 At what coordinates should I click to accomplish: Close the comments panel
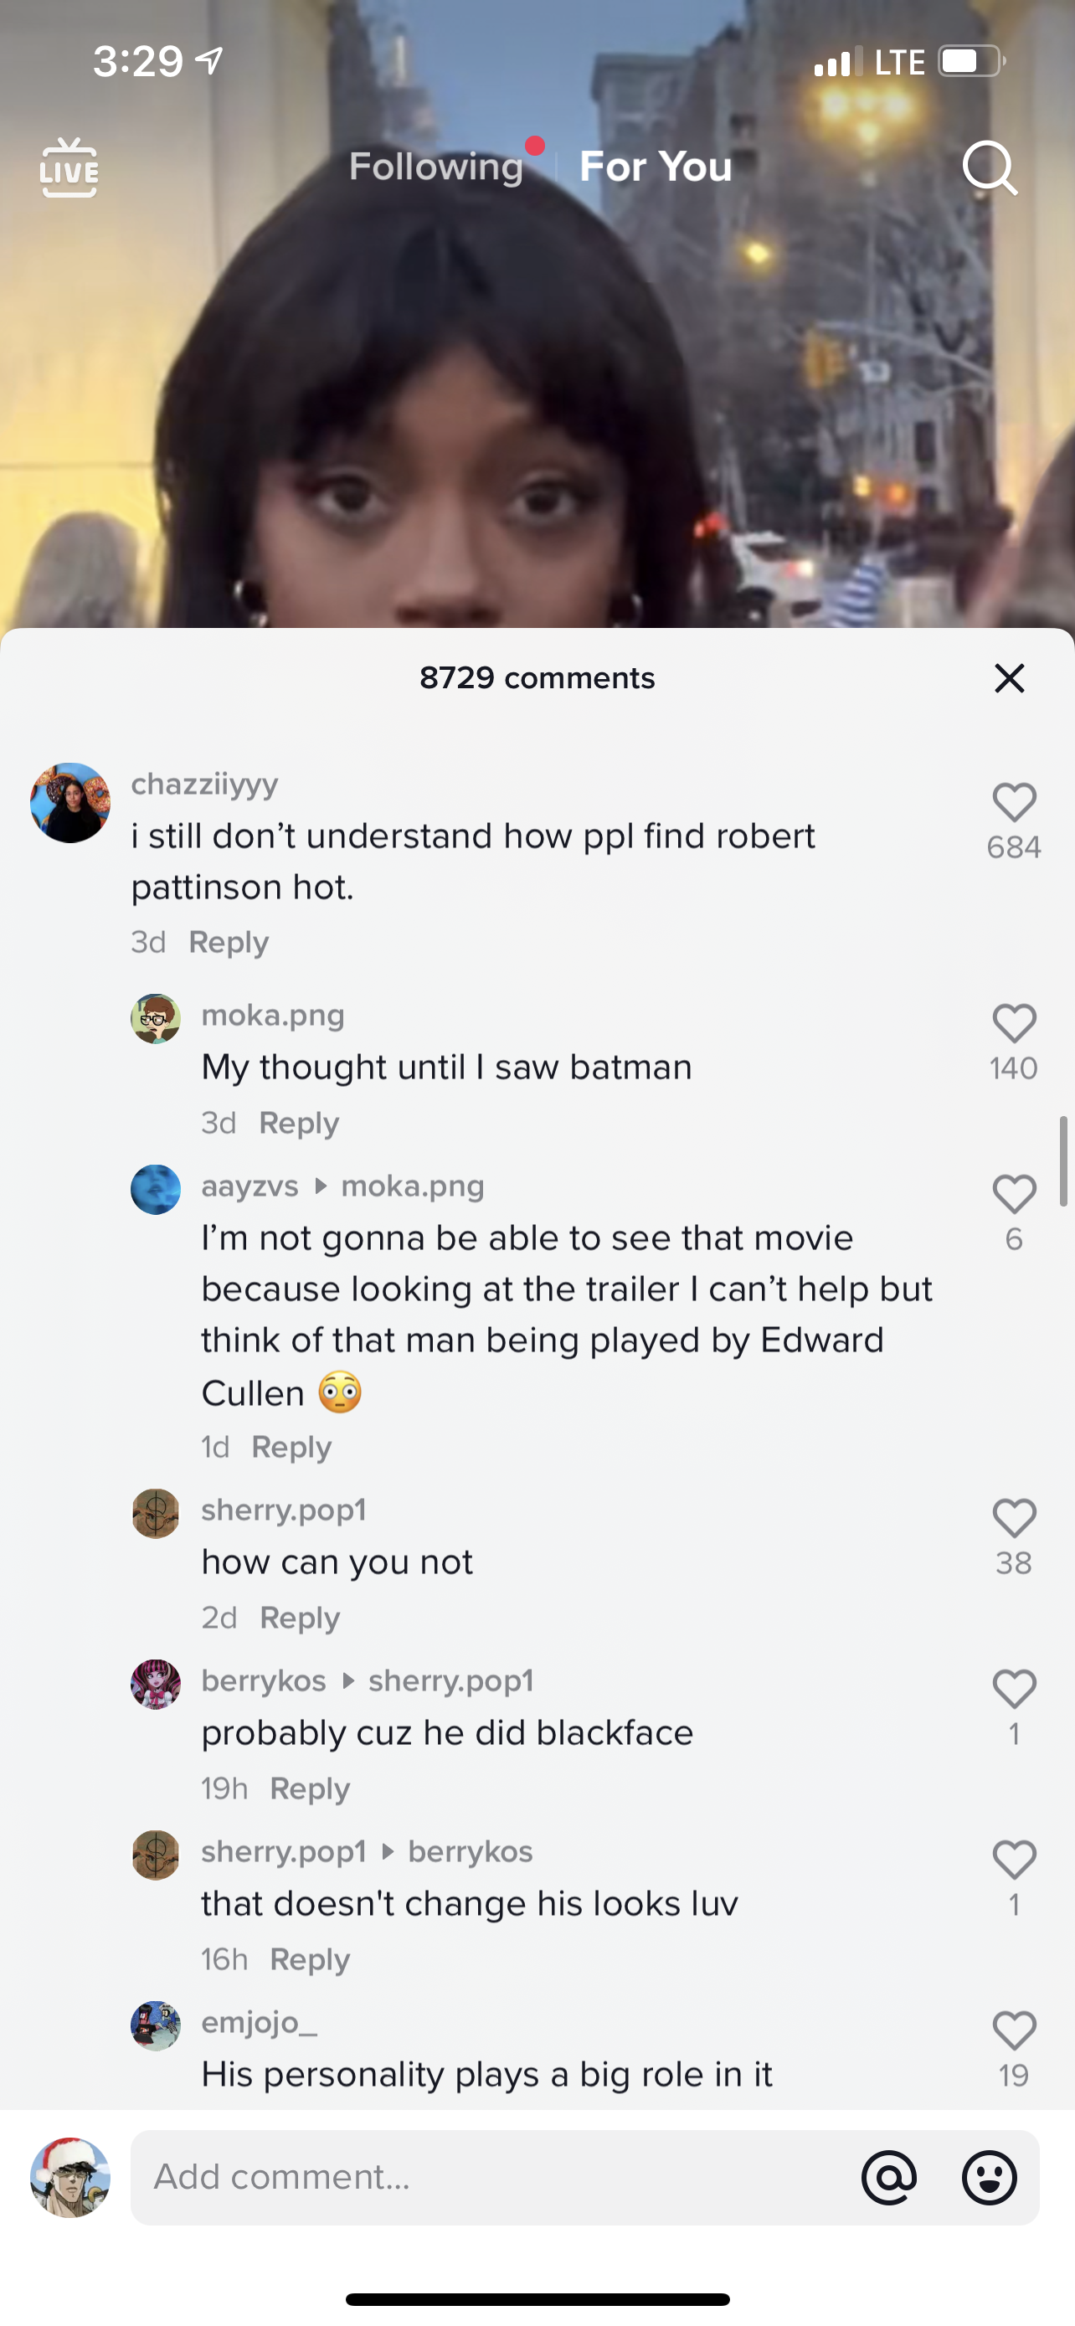[1009, 678]
